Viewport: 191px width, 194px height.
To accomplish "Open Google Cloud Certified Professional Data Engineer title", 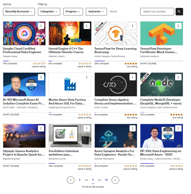I will [x=22, y=50].
